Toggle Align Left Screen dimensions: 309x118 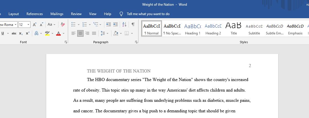pyautogui.click(x=73, y=34)
